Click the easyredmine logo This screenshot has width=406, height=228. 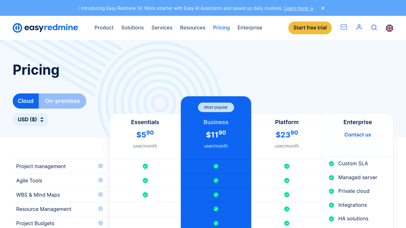[45, 28]
